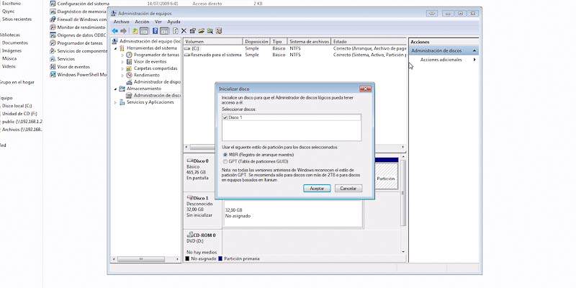This screenshot has height=288, width=576.
Task: Click Herramientas del sistema tools icon
Action: (122, 48)
